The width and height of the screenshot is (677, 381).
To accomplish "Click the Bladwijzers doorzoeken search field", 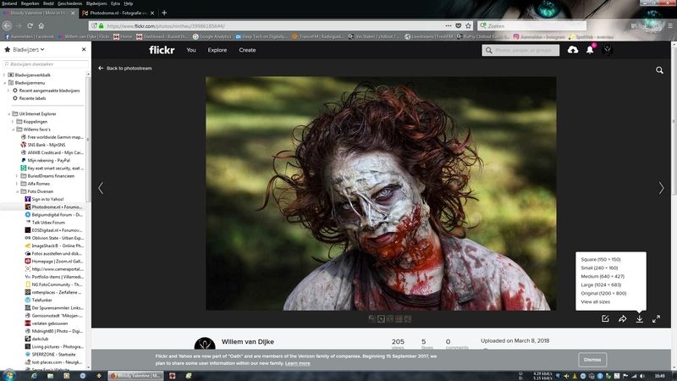I will [x=46, y=64].
